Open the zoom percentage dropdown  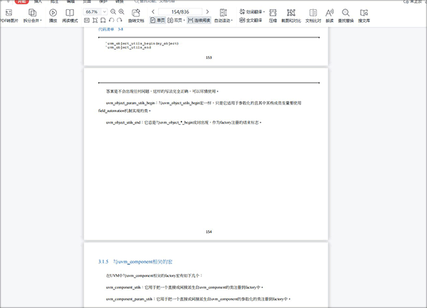pos(105,11)
